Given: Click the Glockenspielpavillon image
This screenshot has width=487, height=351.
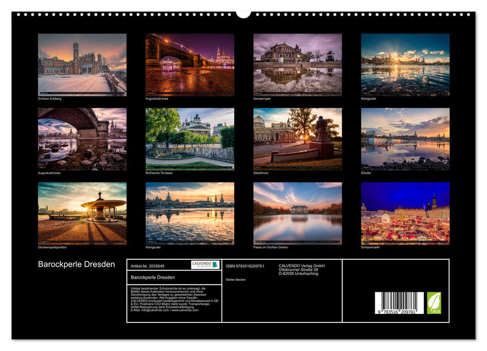Looking at the screenshot, I should tap(81, 213).
